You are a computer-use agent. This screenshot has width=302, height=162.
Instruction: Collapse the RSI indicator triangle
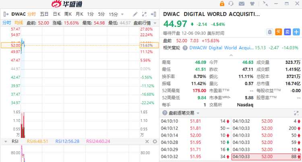point(6,141)
